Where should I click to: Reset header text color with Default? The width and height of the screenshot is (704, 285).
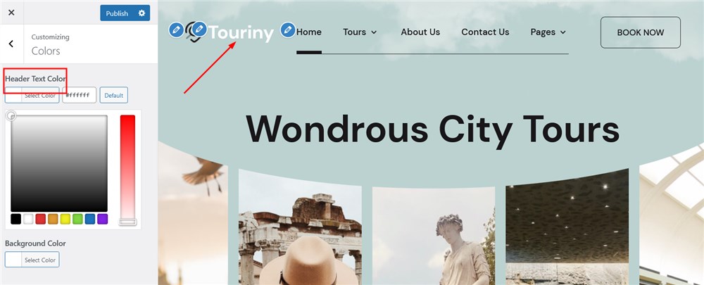[114, 95]
